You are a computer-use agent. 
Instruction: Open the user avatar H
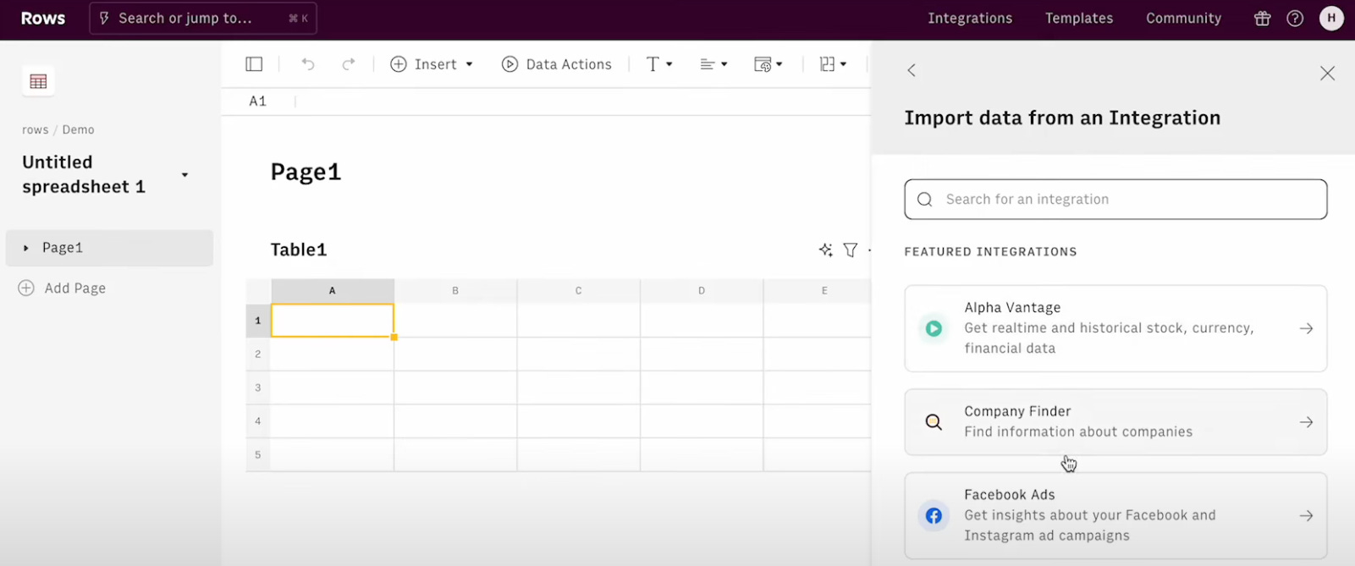point(1331,18)
